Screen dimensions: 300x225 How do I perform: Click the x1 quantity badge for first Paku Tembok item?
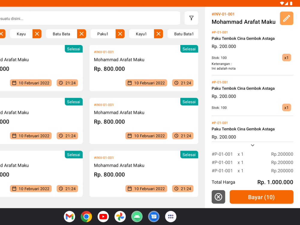[x=286, y=57]
